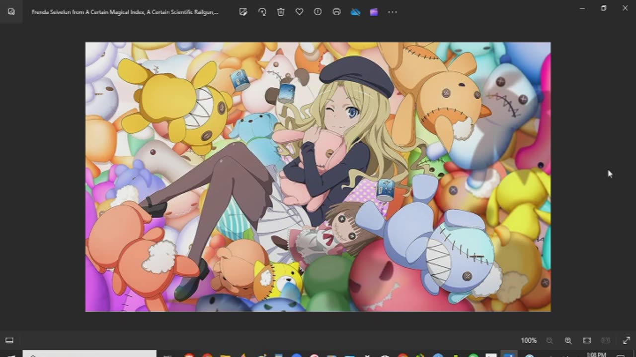Restore down the Photos window

click(604, 8)
